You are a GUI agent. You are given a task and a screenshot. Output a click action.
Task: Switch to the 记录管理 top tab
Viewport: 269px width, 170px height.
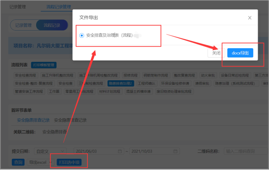tap(18, 7)
